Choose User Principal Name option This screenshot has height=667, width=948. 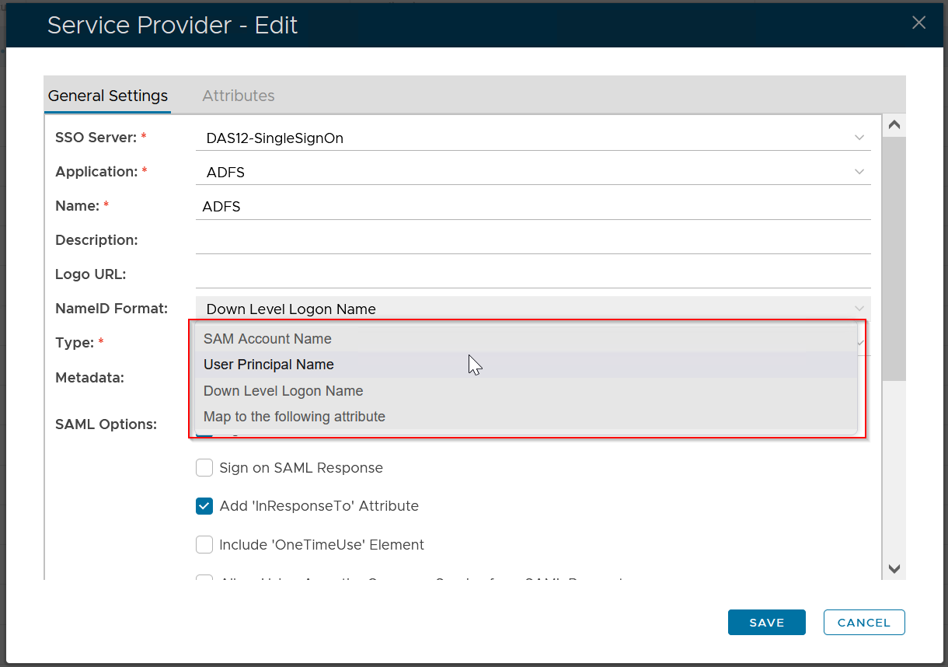tap(268, 365)
